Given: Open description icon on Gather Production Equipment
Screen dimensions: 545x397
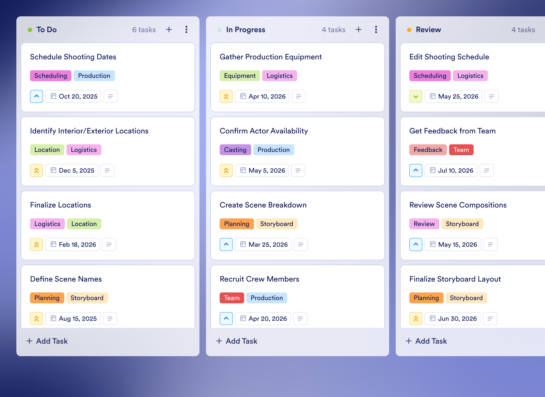Looking at the screenshot, I should click(299, 96).
